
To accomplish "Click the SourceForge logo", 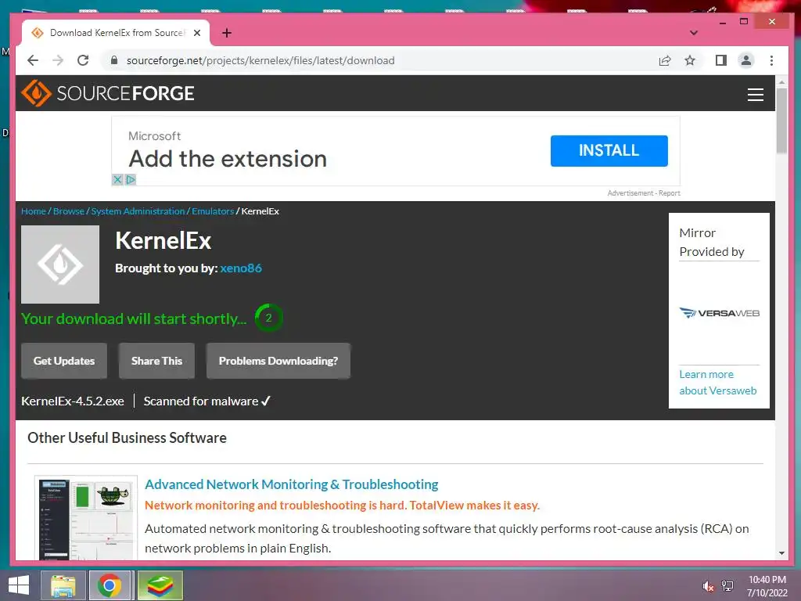I will [108, 93].
